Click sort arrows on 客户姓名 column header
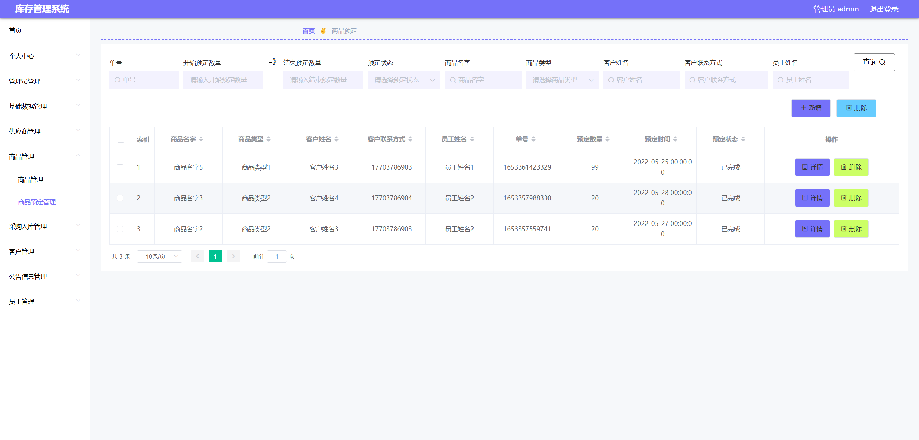The image size is (919, 440). pos(336,139)
